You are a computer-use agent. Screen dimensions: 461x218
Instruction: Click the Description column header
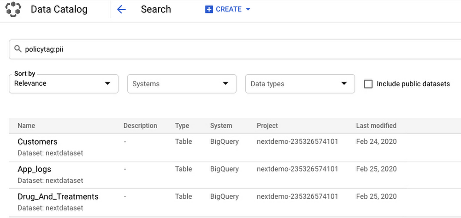click(x=140, y=126)
